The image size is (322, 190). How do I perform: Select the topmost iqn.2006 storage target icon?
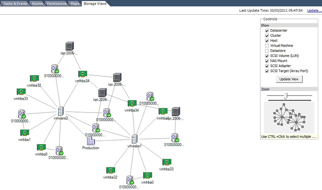(x=69, y=46)
